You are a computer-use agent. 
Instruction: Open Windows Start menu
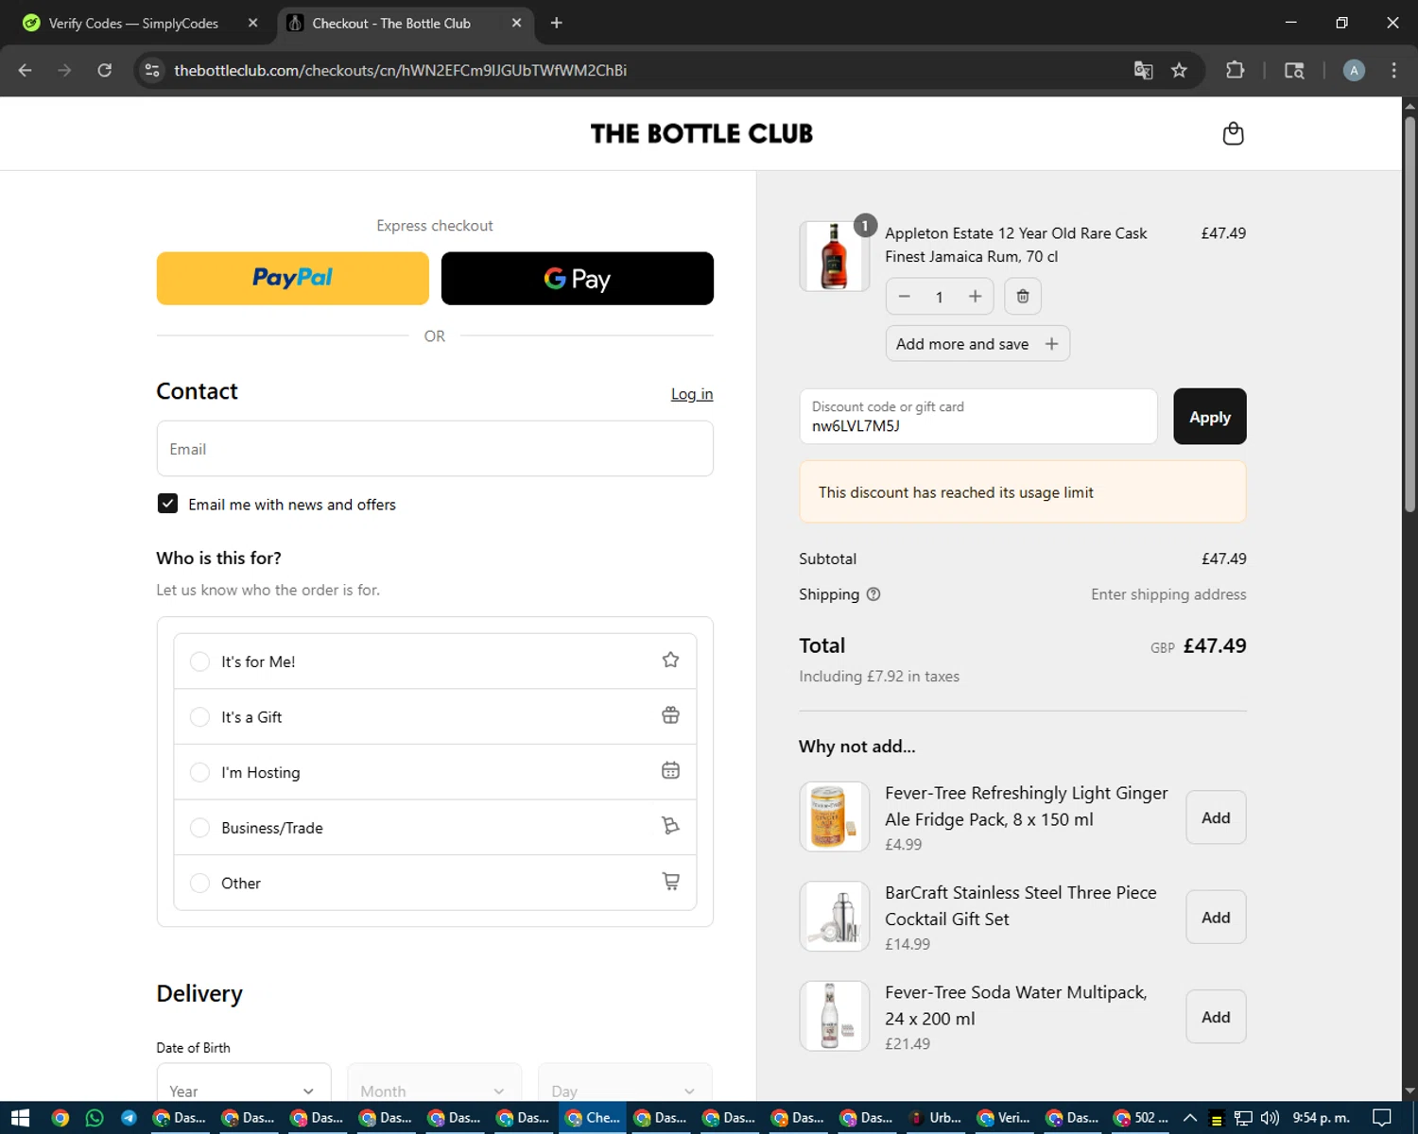tap(20, 1118)
